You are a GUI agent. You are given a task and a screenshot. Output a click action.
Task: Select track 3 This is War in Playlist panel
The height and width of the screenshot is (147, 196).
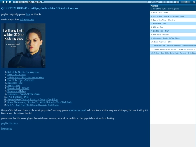click(173, 16)
